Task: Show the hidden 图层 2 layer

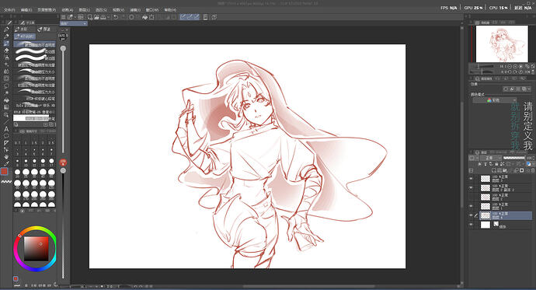Action: tap(471, 197)
